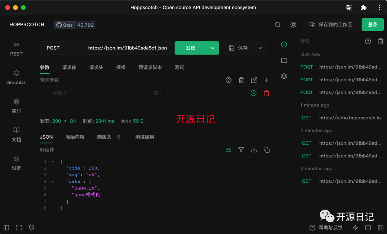Switch to the 预请求脚本 tab
Screen dimensions: 387x234
150,67
